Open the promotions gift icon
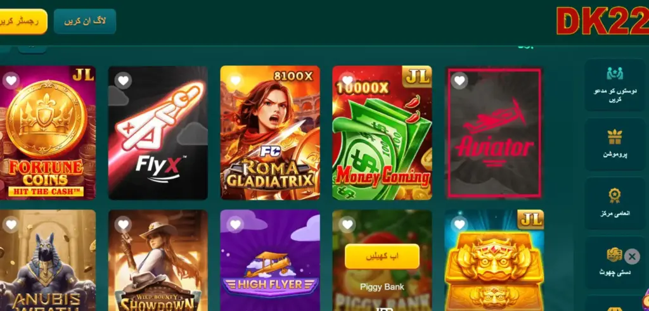 pyautogui.click(x=615, y=137)
